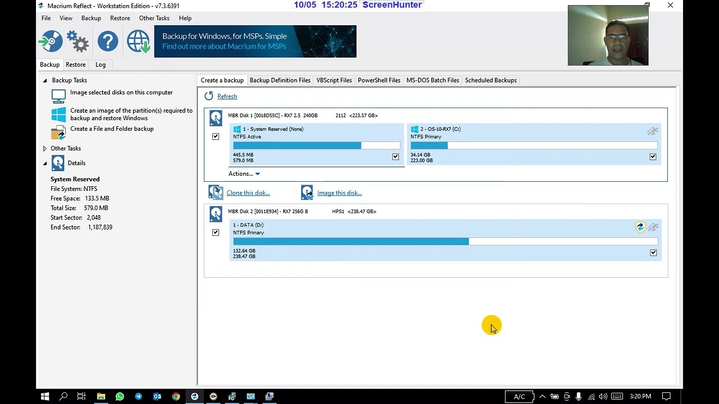Expand the Other Tasks section
The height and width of the screenshot is (404, 719).
pyautogui.click(x=45, y=149)
